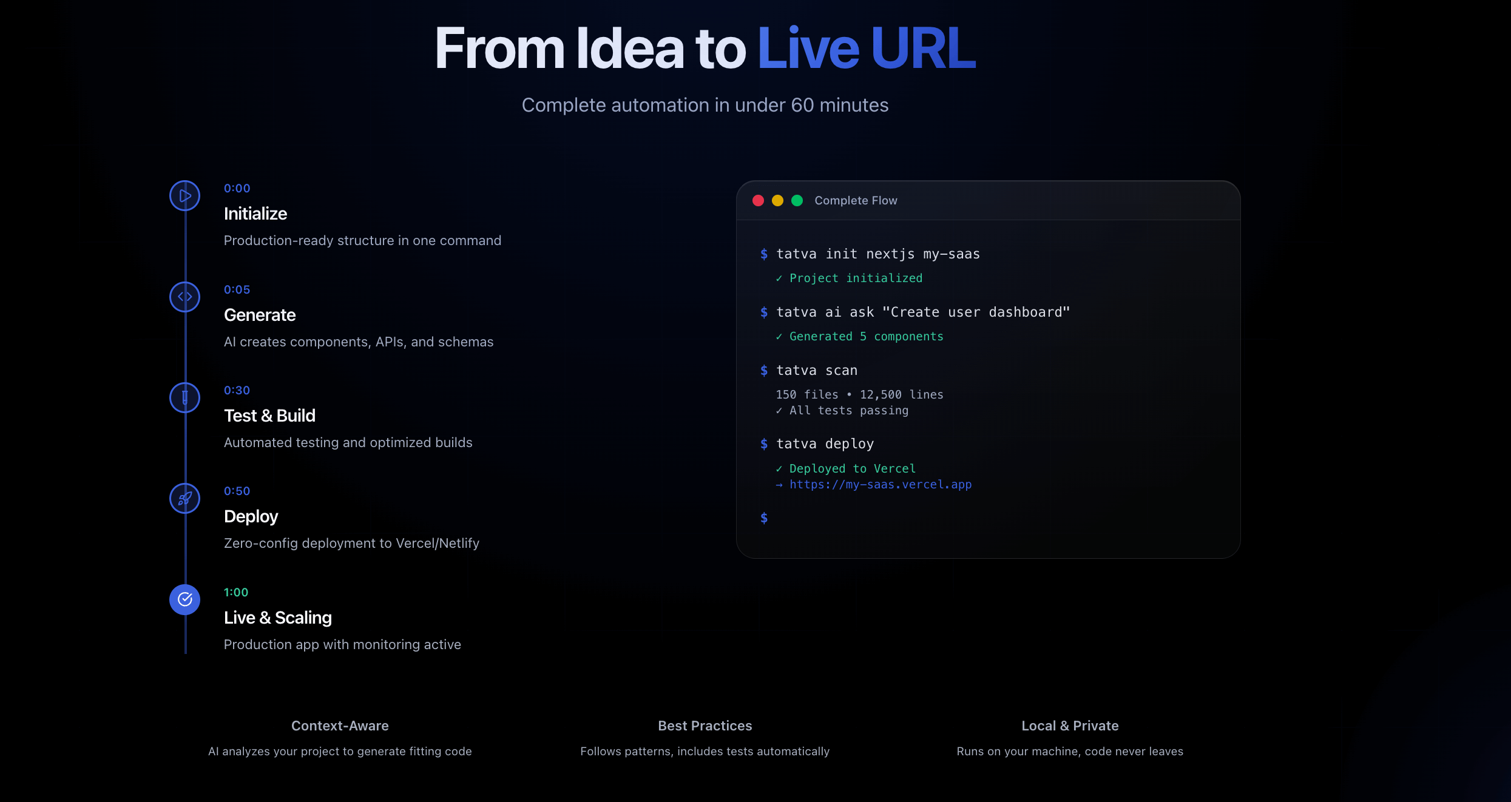
Task: Select the Generate step heading
Action: tap(260, 315)
